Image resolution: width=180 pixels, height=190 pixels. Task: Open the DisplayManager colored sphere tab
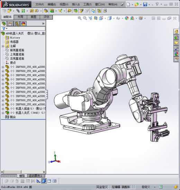pos(23,23)
